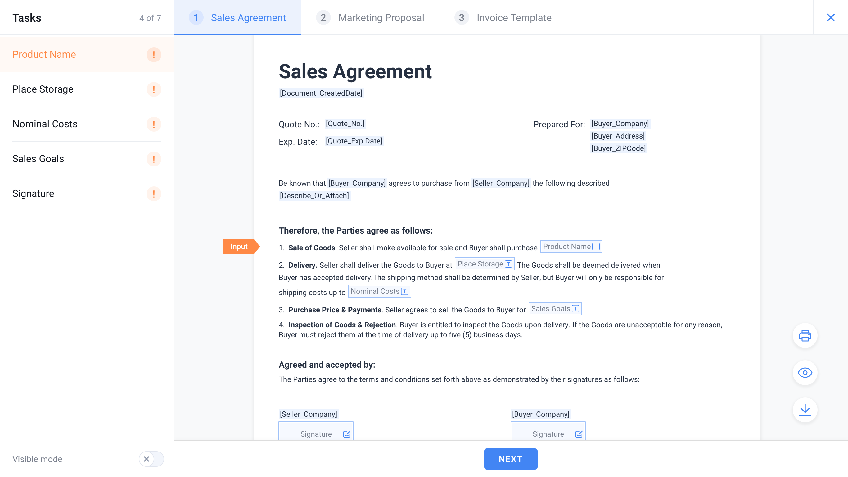Click the Signature task warning icon
Viewport: 848px width, 477px height.
[154, 194]
